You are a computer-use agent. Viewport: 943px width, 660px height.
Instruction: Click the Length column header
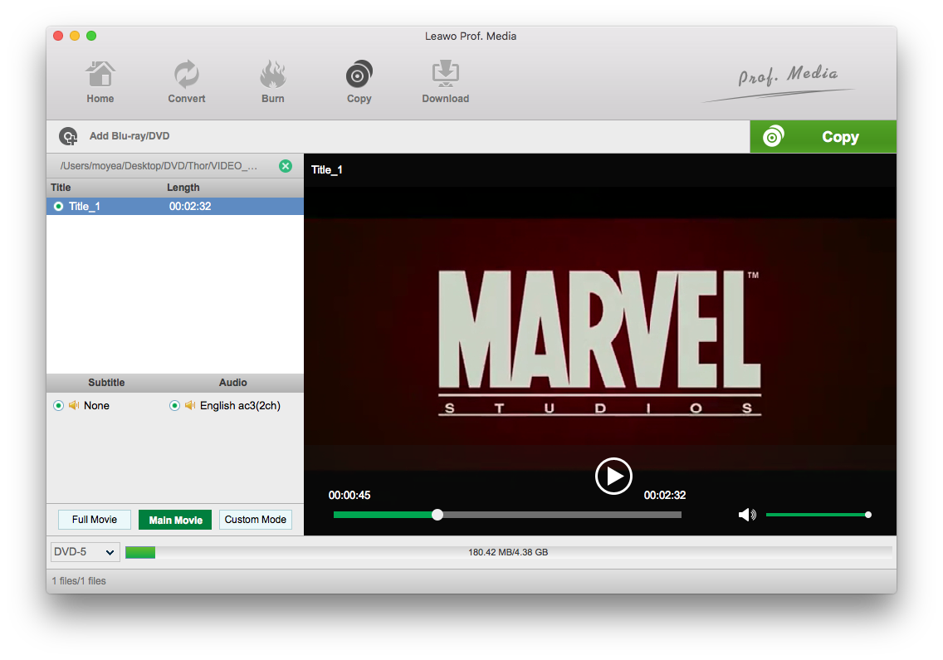coord(183,188)
